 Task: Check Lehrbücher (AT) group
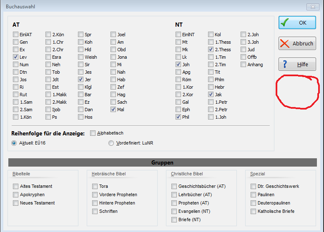coord(174,195)
